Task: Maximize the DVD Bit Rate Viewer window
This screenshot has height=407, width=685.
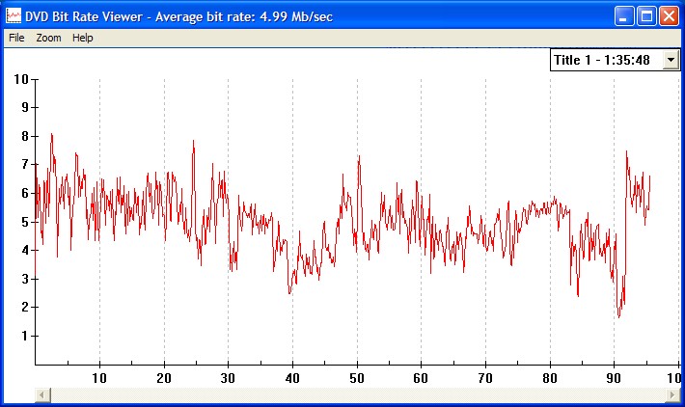Action: [x=646, y=16]
